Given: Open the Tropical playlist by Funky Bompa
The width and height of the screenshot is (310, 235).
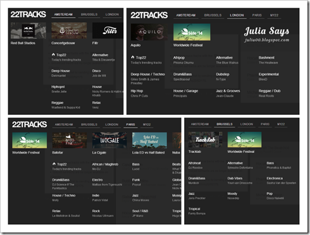Looking at the screenshot, I should (197, 211).
